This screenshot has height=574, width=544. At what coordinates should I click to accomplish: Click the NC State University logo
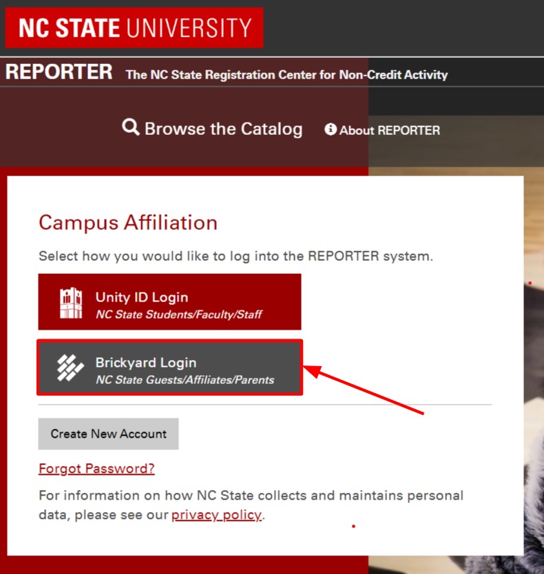(x=134, y=28)
